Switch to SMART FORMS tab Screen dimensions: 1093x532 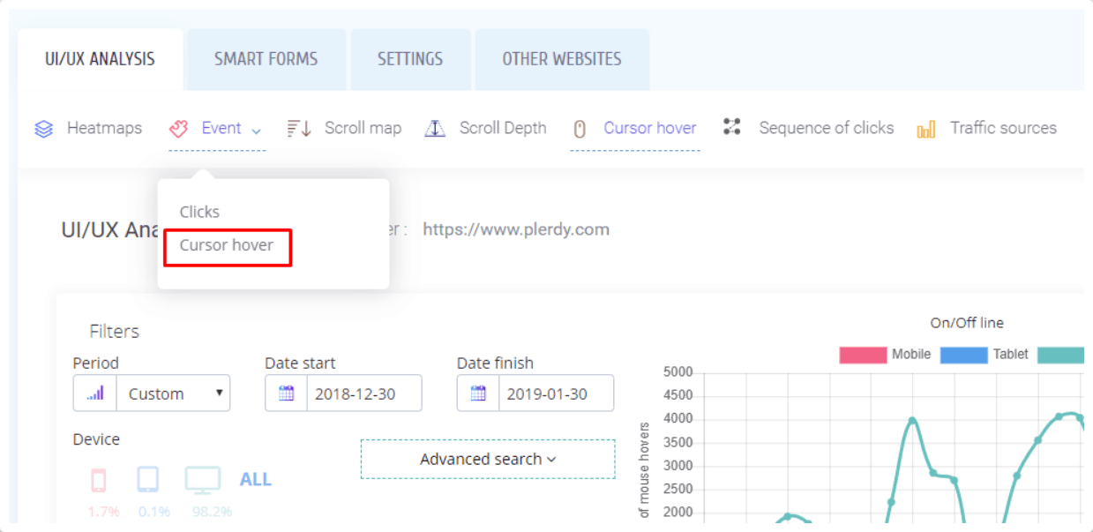click(266, 59)
